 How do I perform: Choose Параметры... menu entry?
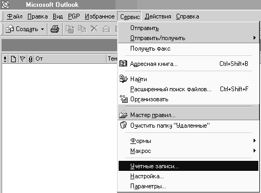(x=188, y=186)
